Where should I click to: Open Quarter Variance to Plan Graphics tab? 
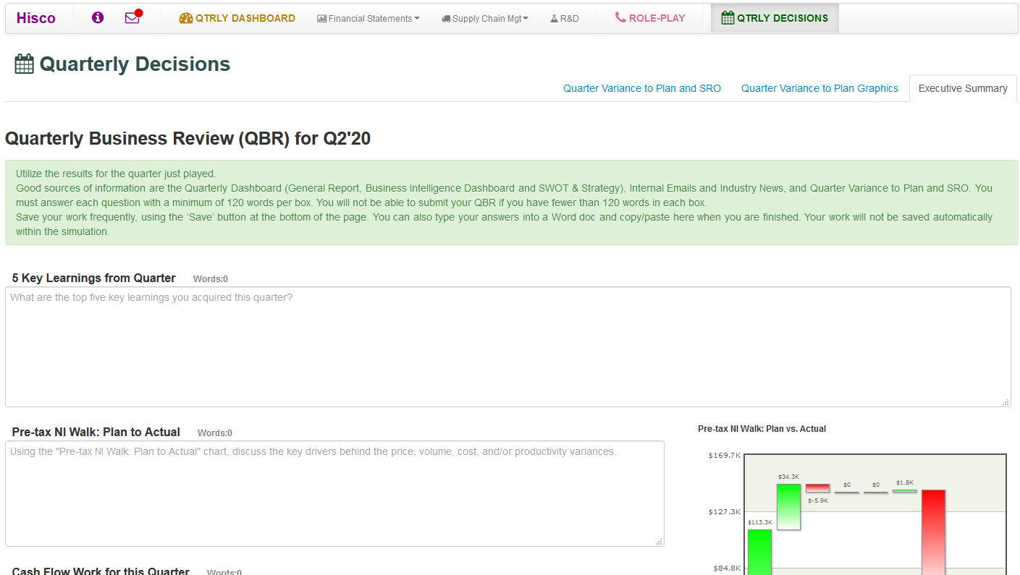point(819,88)
